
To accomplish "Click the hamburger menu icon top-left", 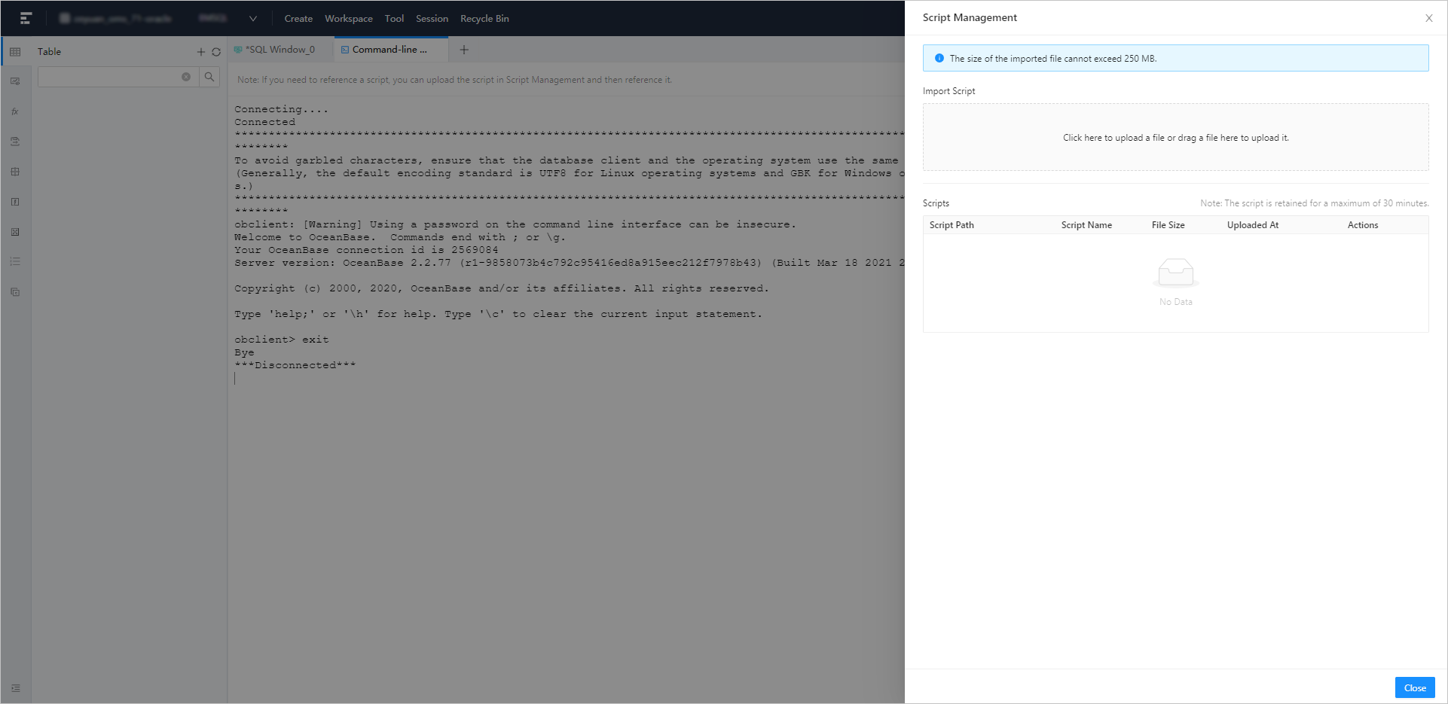I will tap(25, 18).
